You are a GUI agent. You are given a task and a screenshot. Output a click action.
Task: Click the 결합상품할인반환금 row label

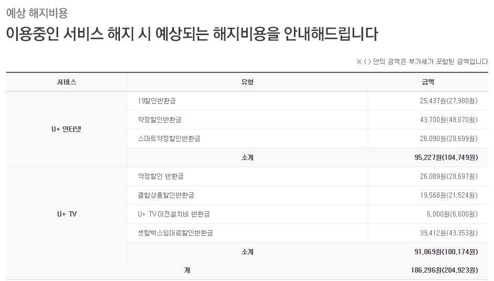166,195
